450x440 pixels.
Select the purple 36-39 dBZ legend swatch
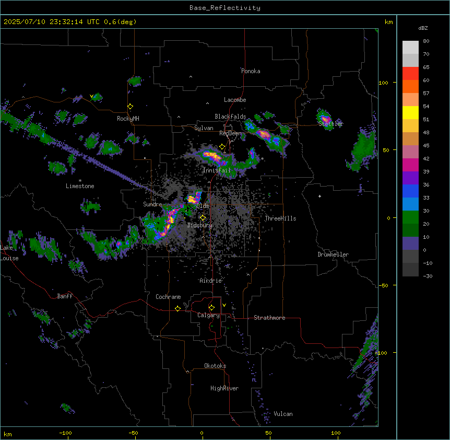click(x=410, y=178)
